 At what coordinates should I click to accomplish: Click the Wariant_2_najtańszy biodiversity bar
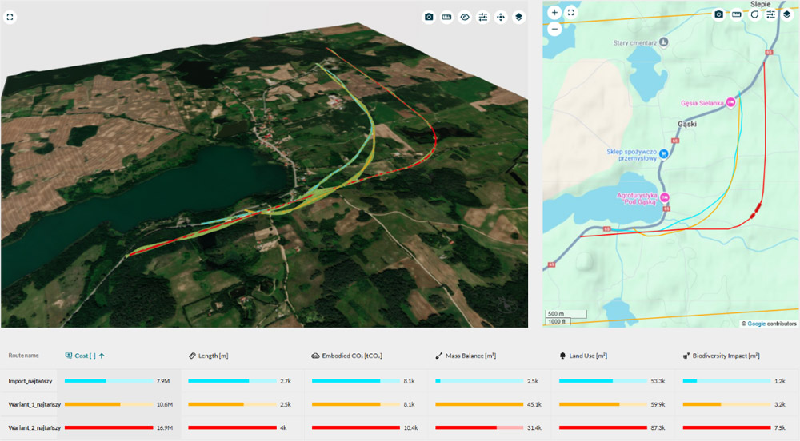click(x=726, y=427)
